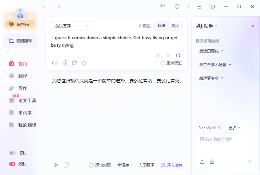Open the hamburger menu icon
260x175 pixels.
[x=199, y=6]
